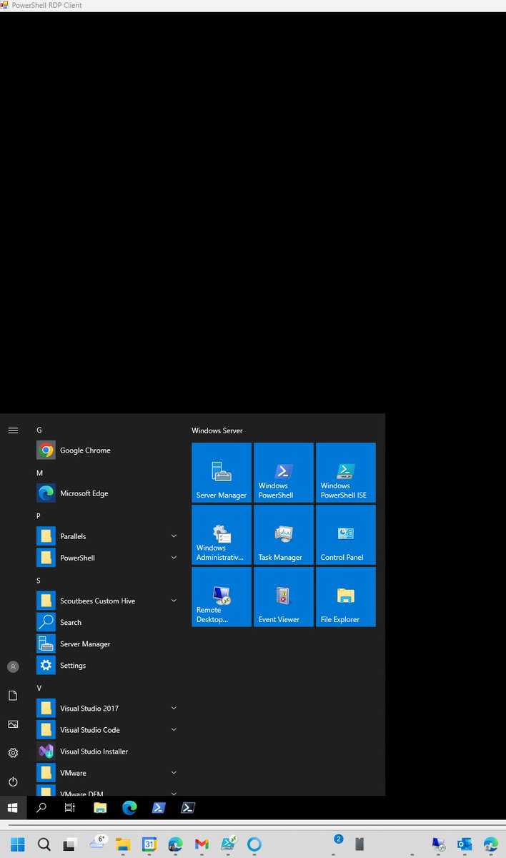Screen dimensions: 506x858
Task: Expand the Parallels folder
Action: tap(174, 536)
